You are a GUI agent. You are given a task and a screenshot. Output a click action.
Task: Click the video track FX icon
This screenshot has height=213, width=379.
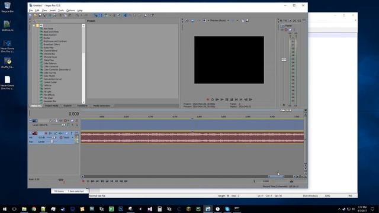(x=60, y=121)
